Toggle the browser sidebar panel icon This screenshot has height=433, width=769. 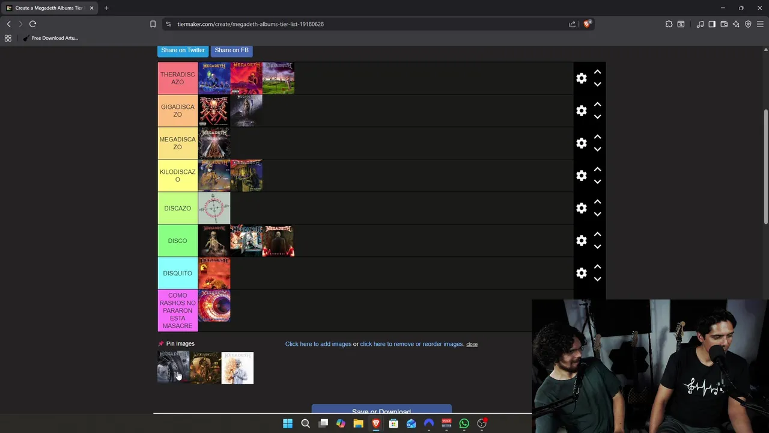(x=712, y=24)
